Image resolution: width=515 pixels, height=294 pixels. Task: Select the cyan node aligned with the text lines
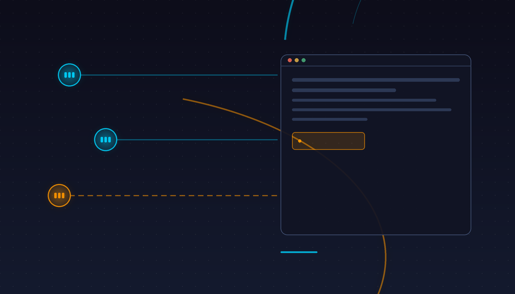click(x=69, y=75)
